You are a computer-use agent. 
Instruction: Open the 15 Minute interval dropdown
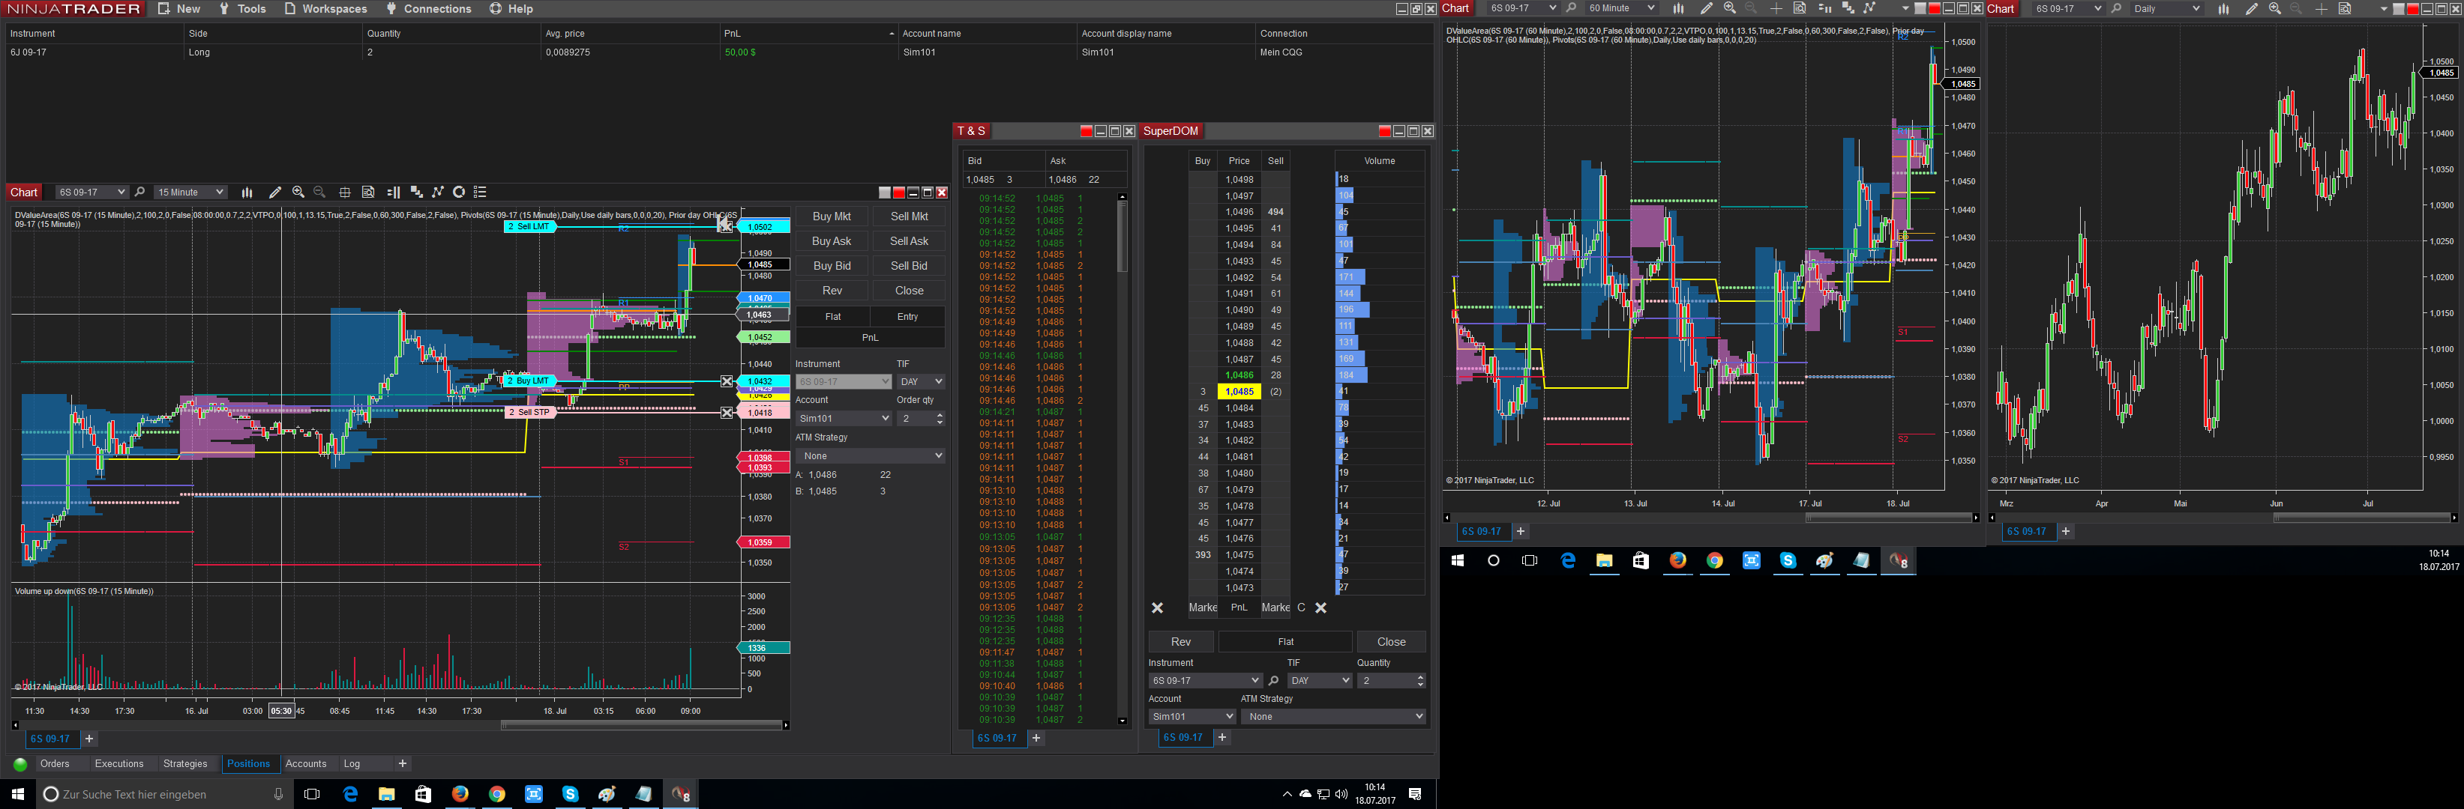(x=190, y=192)
